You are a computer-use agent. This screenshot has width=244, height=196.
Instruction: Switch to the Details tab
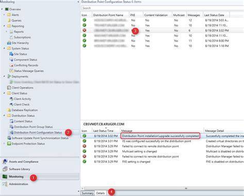(x=100, y=193)
